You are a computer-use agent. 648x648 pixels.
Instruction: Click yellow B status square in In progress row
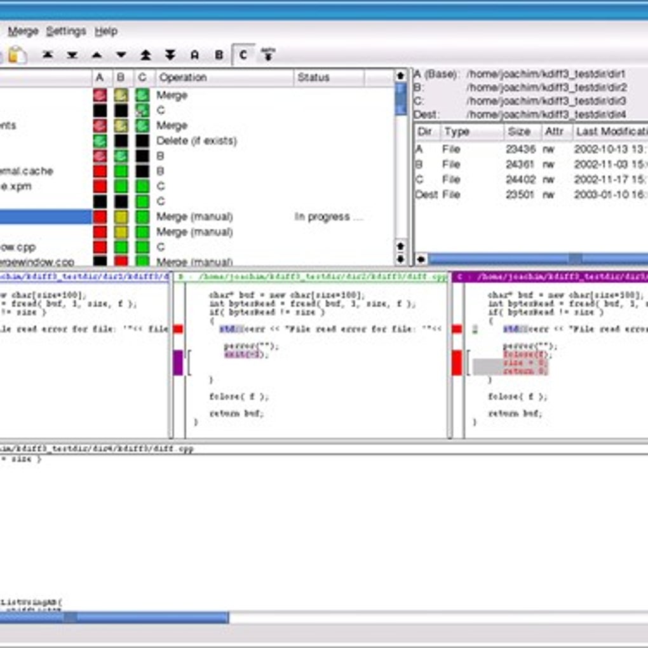click(x=121, y=217)
